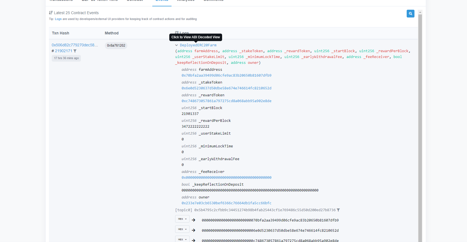This screenshot has height=242, width=467.
Task: Open the _stakeToken 0x6e0d5230 address link
Action: [x=226, y=88]
